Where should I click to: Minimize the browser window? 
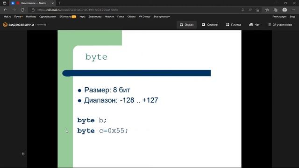point(277,3)
